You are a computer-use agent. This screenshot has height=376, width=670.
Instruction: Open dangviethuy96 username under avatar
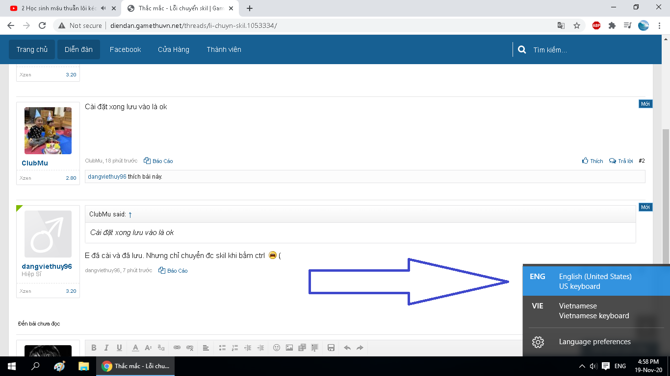tap(47, 266)
